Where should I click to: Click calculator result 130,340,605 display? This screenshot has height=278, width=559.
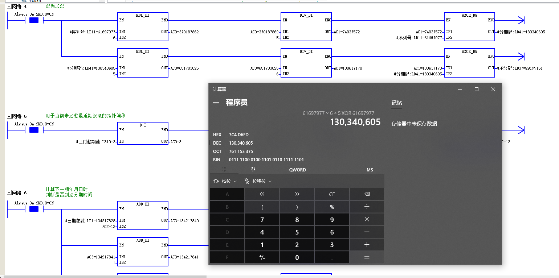(x=355, y=122)
